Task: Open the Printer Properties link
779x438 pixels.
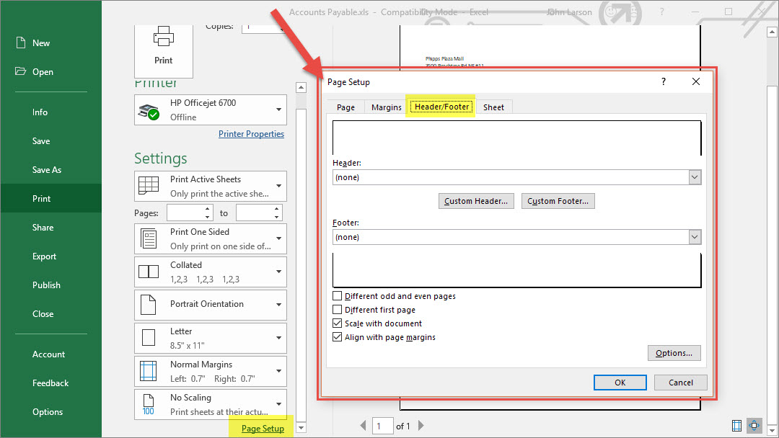Action: point(251,134)
